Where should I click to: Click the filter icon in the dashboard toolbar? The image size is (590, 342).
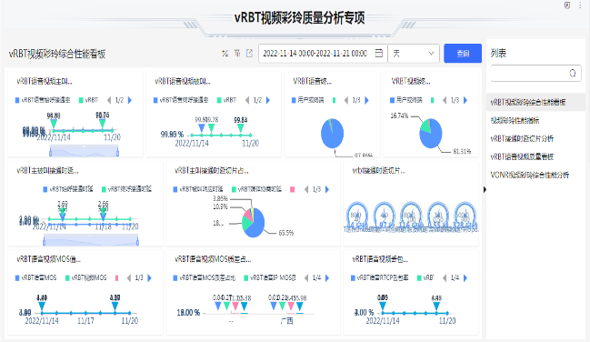[237, 54]
